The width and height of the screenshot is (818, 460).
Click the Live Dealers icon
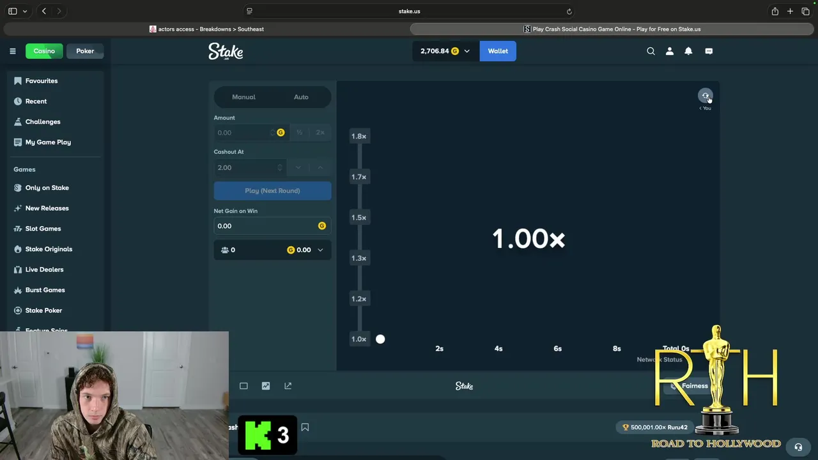coord(18,270)
